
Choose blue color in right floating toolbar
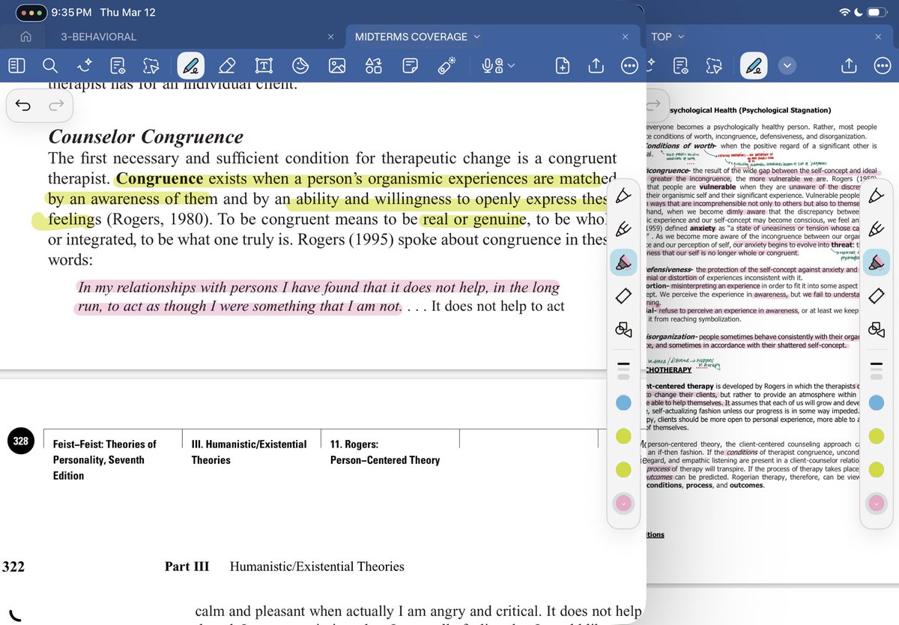tap(876, 403)
